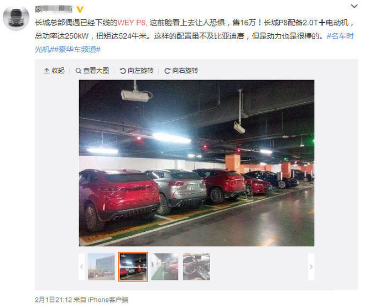Image resolution: width=365 pixels, height=308 pixels.
Task: Collapse the image viewer with 收起
Action: coord(54,71)
